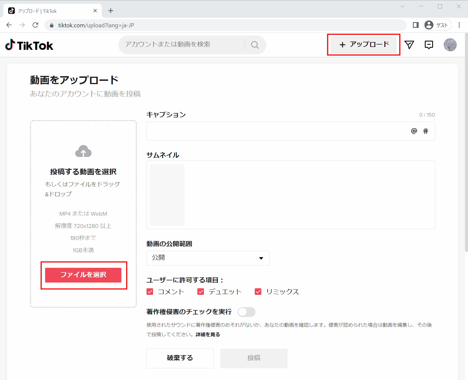468x380 pixels.
Task: Close the アップロード | TikTok tab
Action: 95,11
